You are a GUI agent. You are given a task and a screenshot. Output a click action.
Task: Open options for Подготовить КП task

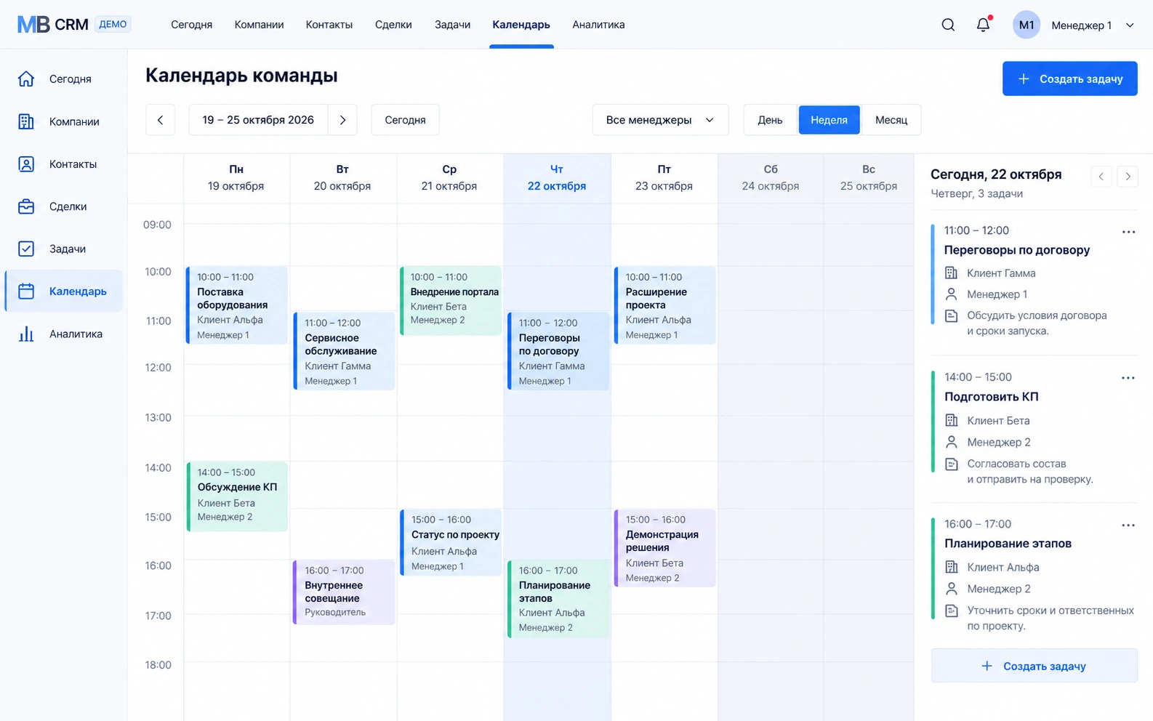[x=1128, y=378]
